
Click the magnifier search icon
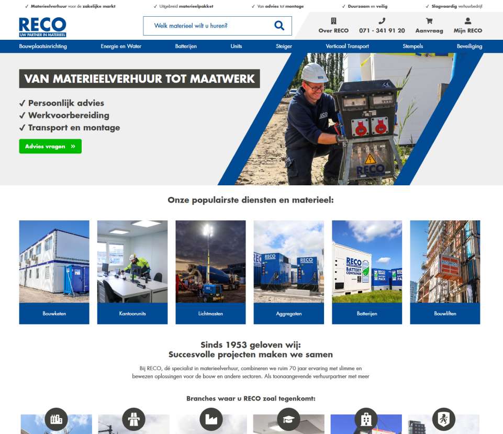coord(279,25)
